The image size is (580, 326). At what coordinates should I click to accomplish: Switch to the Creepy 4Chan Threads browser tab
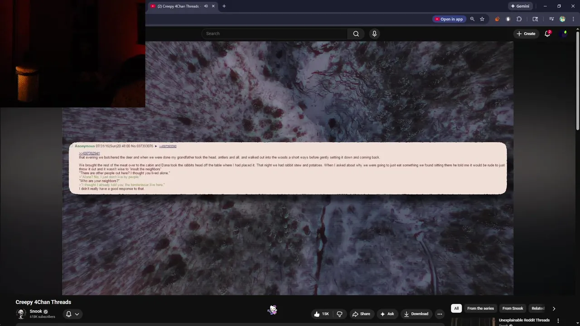(x=178, y=6)
